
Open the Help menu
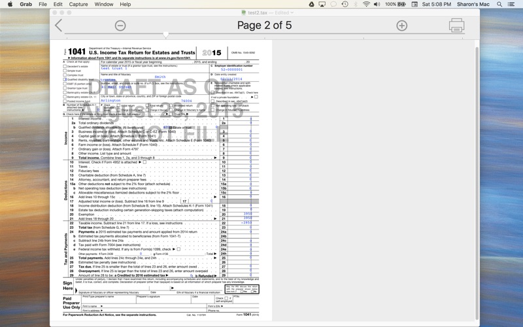pos(125,4)
